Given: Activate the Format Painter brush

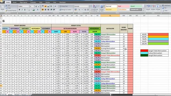Looking at the screenshot, I should (x=11, y=11).
